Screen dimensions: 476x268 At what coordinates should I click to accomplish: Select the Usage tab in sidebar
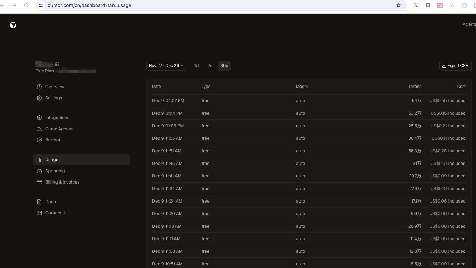click(52, 160)
